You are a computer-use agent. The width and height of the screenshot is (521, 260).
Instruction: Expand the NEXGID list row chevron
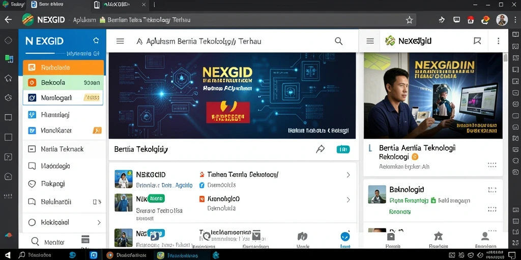click(348, 175)
